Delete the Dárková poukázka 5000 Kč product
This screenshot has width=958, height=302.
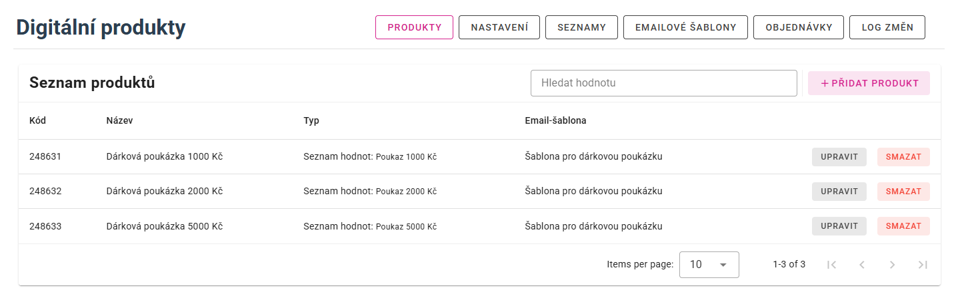(x=903, y=226)
